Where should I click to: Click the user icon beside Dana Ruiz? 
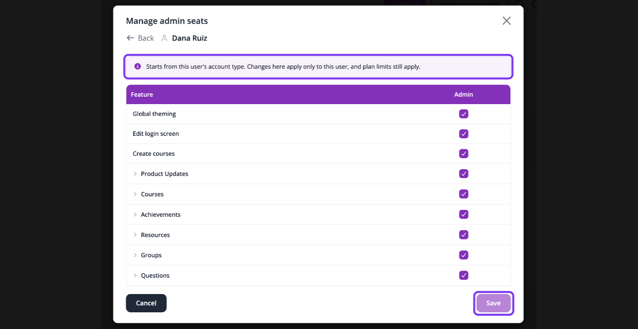click(164, 38)
